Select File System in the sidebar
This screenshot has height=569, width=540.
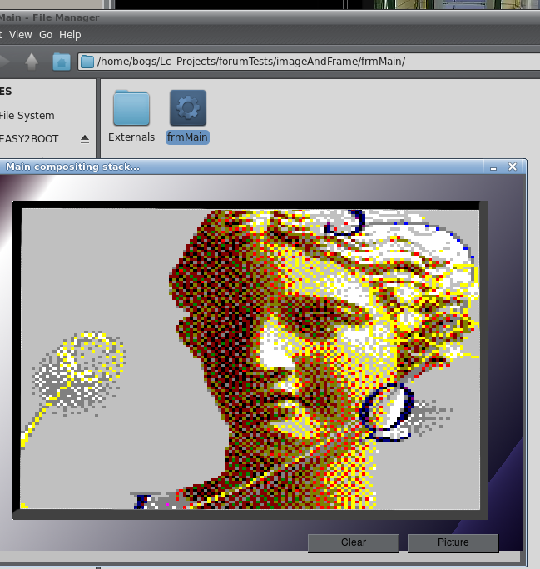[27, 116]
